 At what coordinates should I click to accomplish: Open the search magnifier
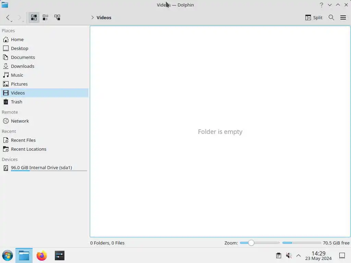tap(331, 17)
